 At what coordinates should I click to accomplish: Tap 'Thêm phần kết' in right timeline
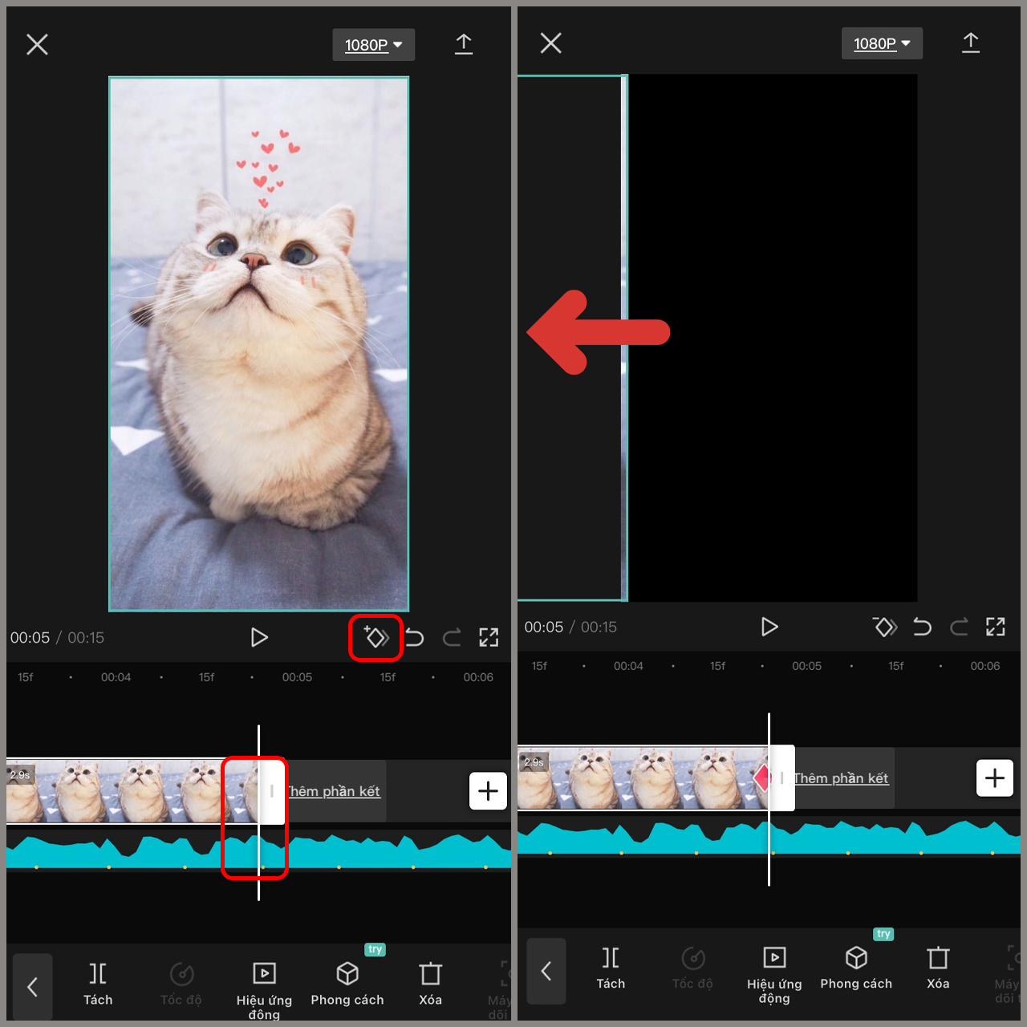click(x=842, y=778)
